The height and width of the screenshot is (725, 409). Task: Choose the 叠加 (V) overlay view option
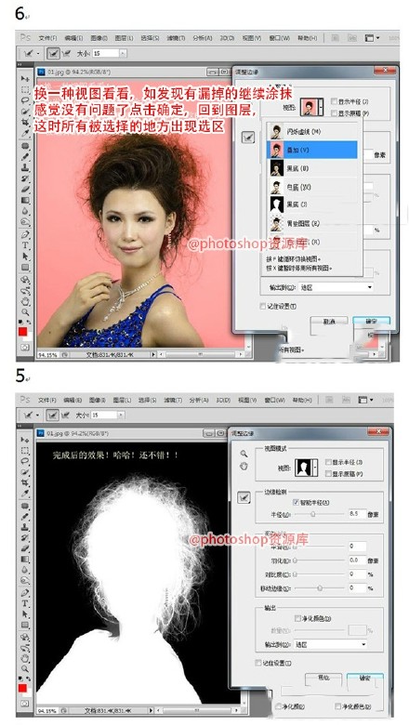tap(312, 150)
